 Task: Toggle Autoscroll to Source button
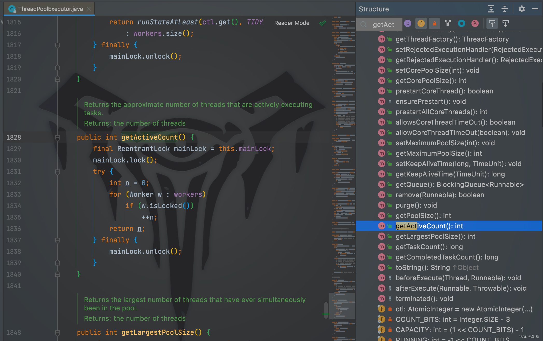click(x=492, y=24)
